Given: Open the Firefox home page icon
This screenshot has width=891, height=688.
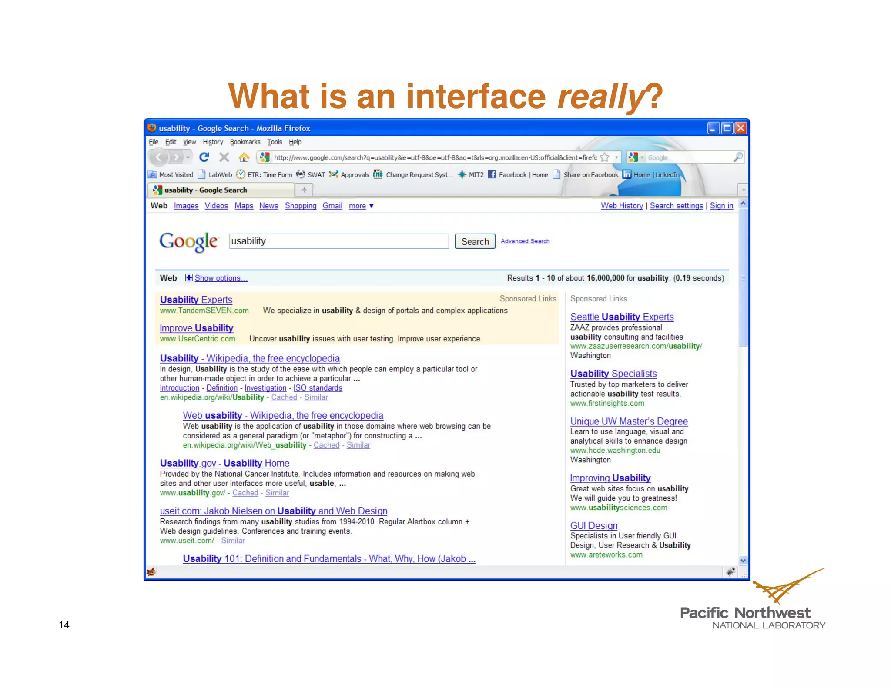Looking at the screenshot, I should [x=244, y=157].
